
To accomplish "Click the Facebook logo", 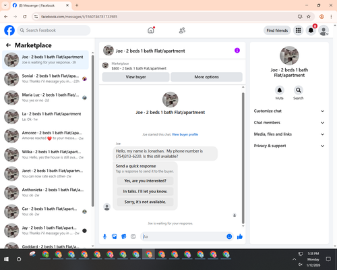I will 9,30.
